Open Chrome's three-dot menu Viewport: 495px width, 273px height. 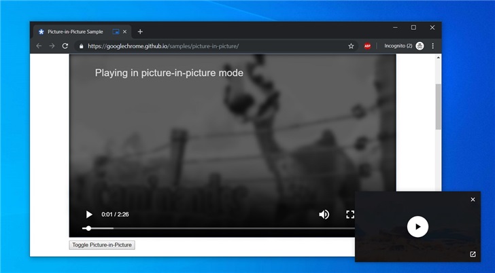tap(433, 46)
